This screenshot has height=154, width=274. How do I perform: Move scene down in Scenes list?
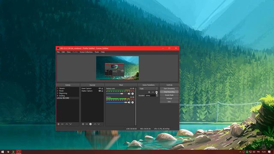70,124
